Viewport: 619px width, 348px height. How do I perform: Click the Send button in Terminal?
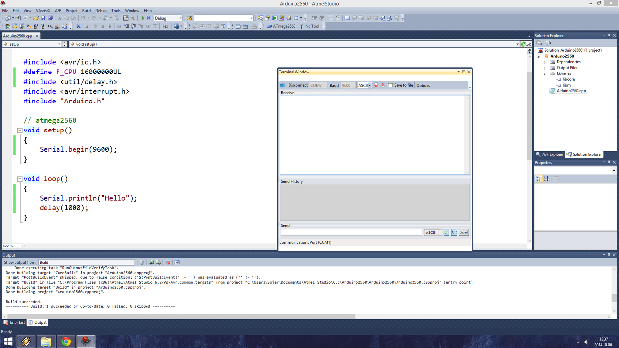tap(464, 232)
